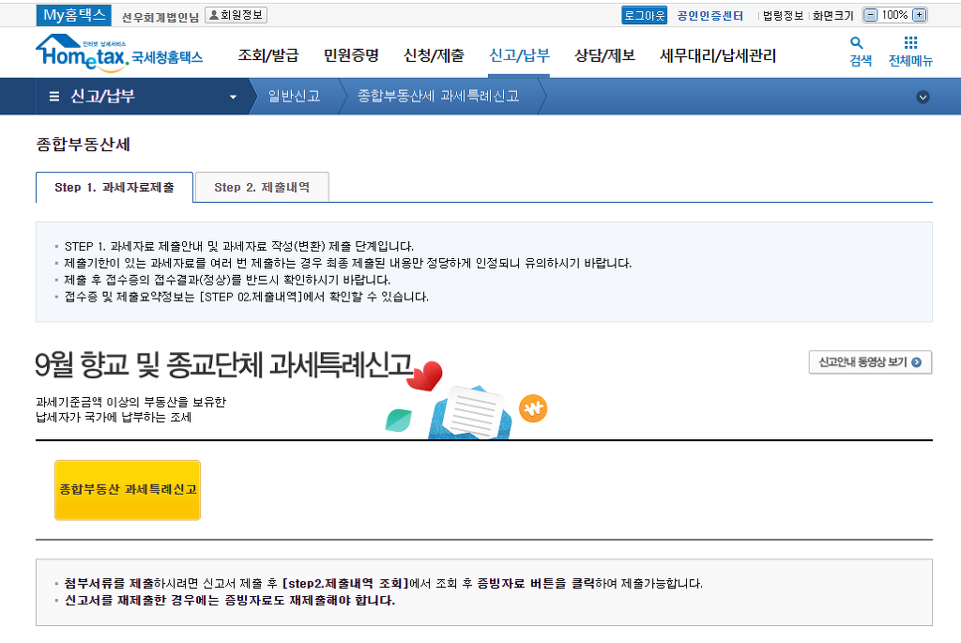The image size is (961, 643).
Task: Select 일반신고 in the breadcrumb
Action: (294, 97)
